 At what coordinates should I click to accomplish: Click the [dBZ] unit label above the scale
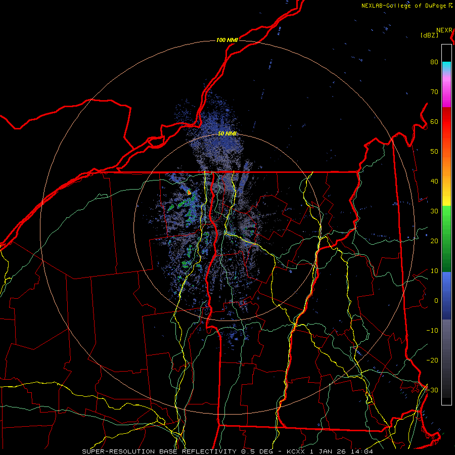pos(429,35)
